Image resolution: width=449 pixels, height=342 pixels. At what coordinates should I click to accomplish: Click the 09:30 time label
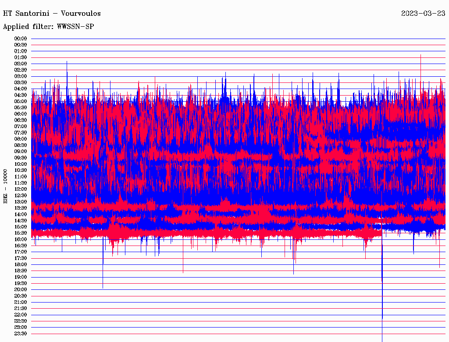(x=21, y=158)
